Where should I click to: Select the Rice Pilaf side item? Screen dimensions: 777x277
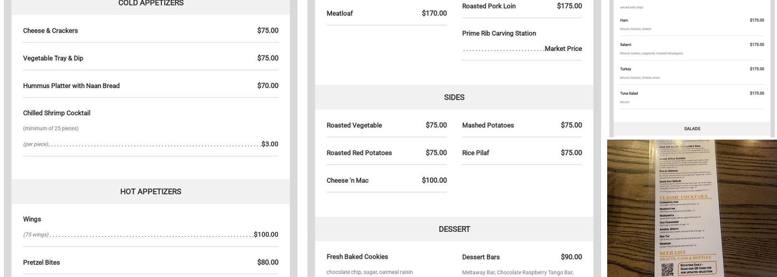pos(476,153)
